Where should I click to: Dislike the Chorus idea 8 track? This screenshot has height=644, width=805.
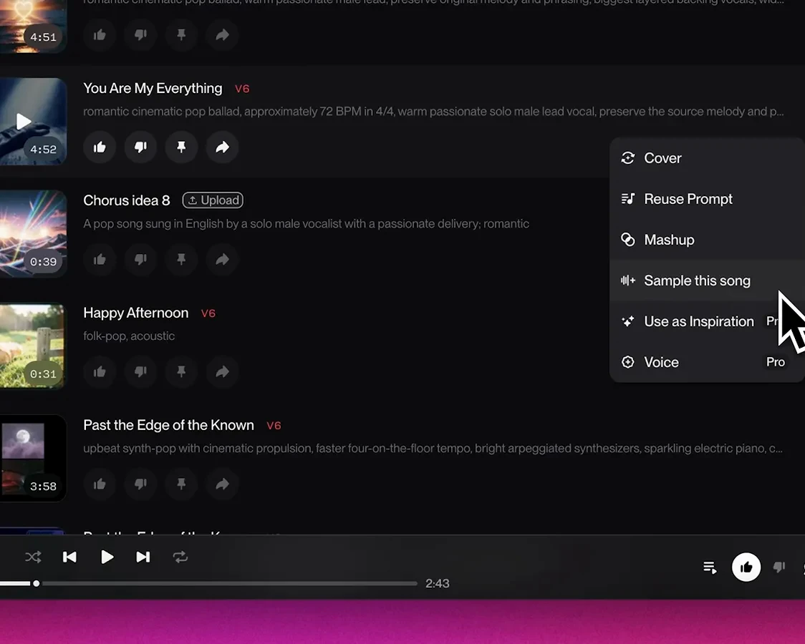click(x=140, y=260)
